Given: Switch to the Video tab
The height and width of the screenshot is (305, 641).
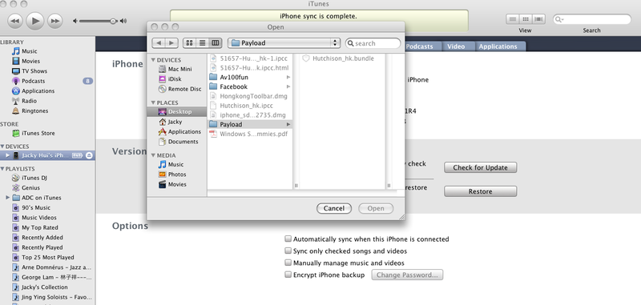Looking at the screenshot, I should (x=456, y=46).
